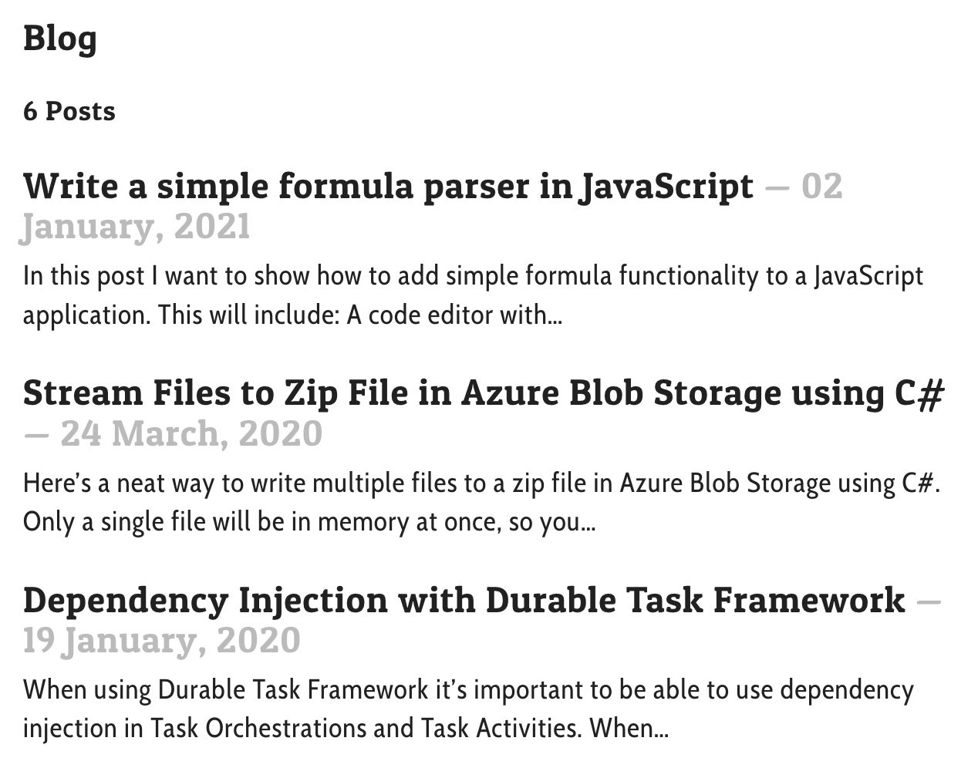Image resolution: width=978 pixels, height=768 pixels.
Task: Click the 6 Posts count label
Action: (69, 111)
